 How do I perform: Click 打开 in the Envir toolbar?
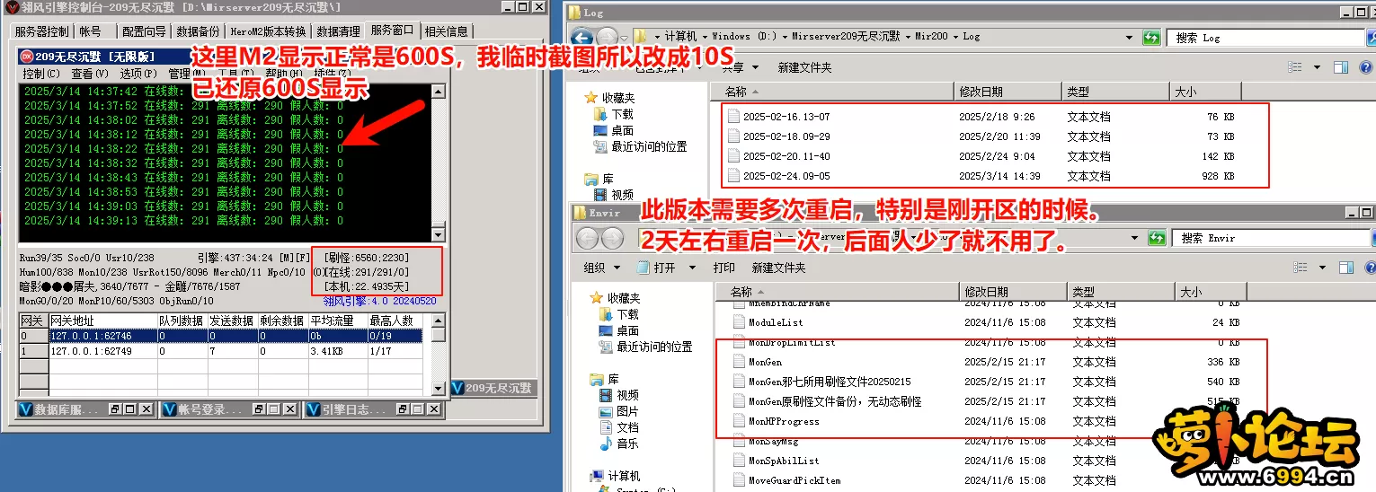(657, 268)
